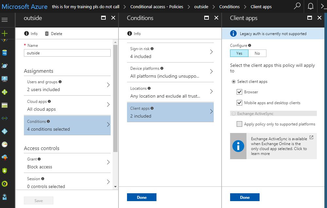Image resolution: width=327 pixels, height=208 pixels.
Task: Open the Sign-in risk condition
Action: [170, 52]
